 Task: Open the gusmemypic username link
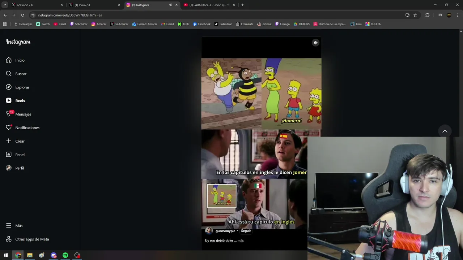225,231
